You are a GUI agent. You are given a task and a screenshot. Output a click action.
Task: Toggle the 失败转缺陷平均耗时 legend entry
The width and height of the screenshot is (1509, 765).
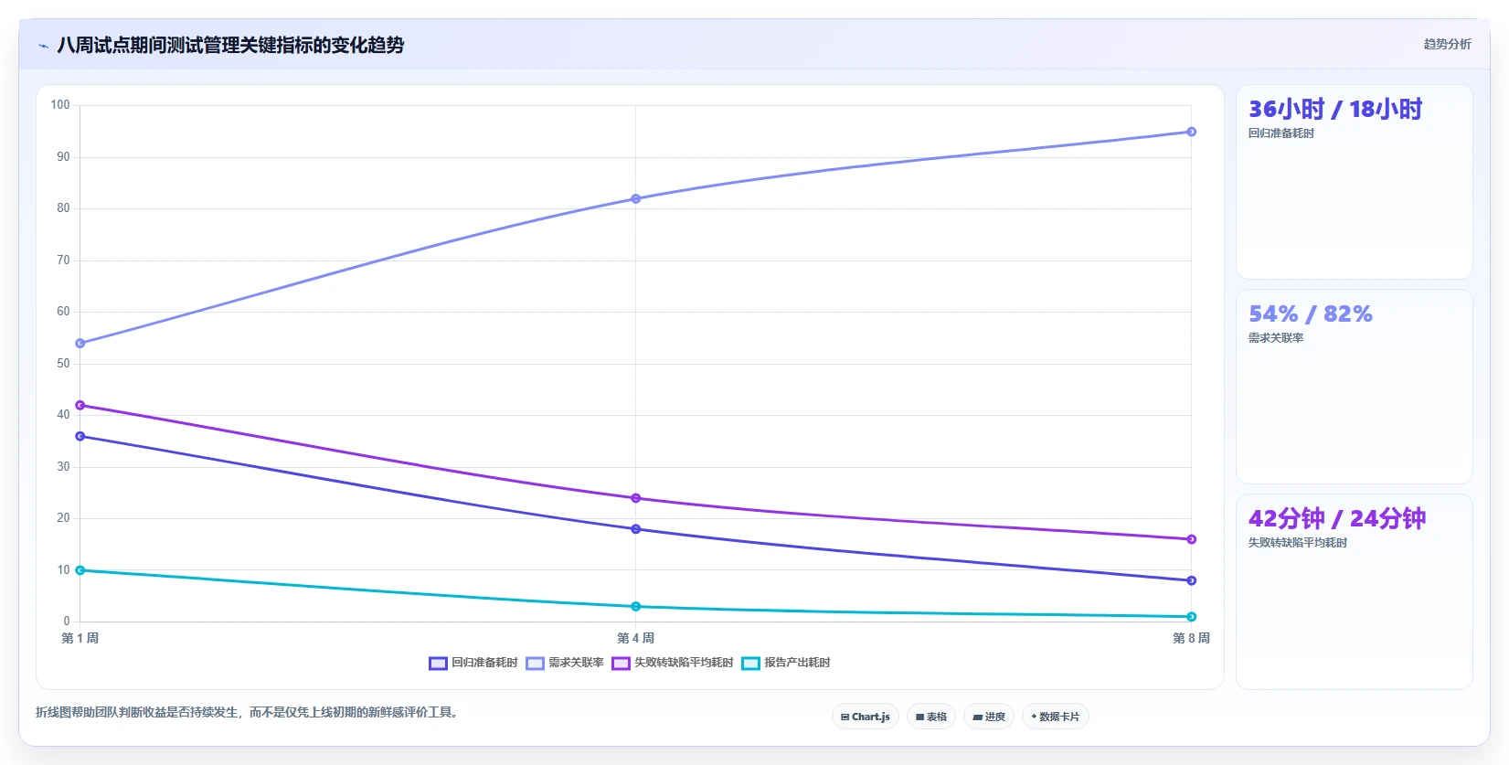(673, 663)
